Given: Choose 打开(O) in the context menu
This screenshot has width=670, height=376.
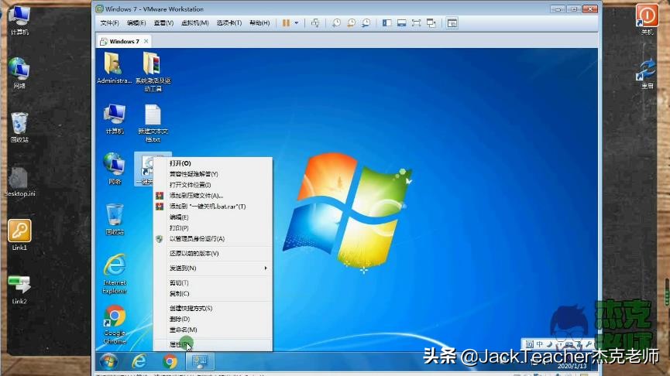Looking at the screenshot, I should [x=213, y=163].
